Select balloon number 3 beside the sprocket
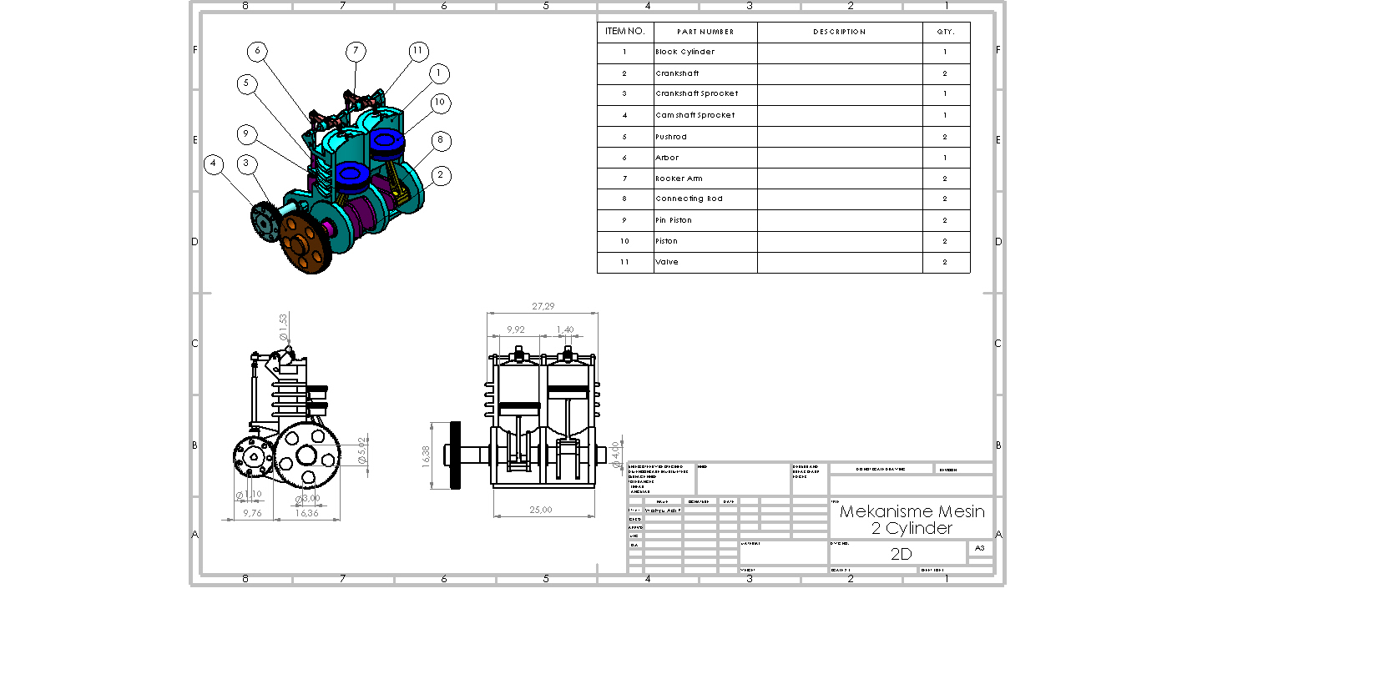The width and height of the screenshot is (1379, 679). (246, 163)
